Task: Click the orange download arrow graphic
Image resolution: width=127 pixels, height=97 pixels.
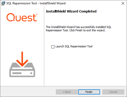Action: 22,59
